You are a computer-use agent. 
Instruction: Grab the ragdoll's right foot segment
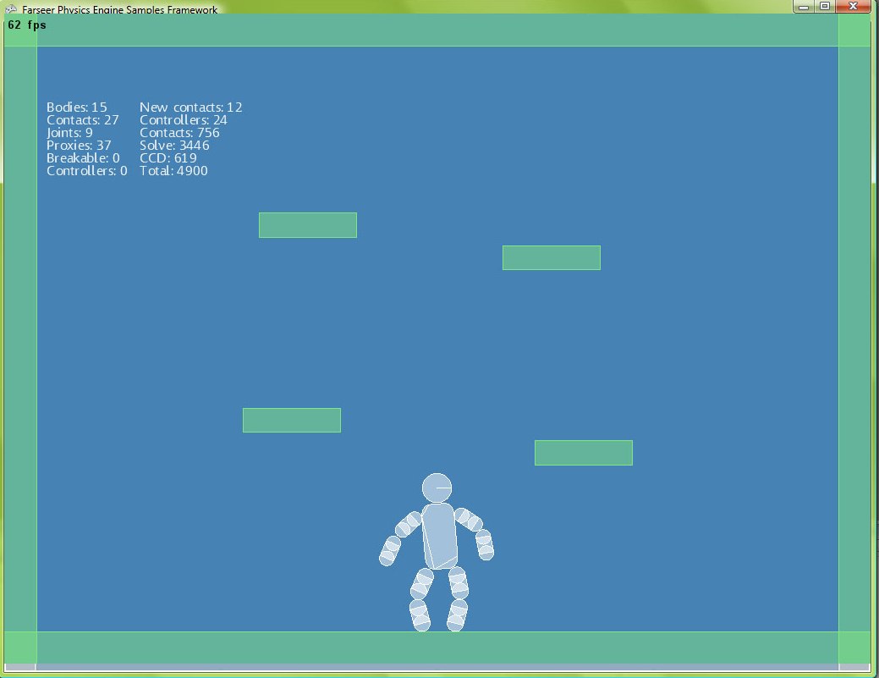pos(457,615)
